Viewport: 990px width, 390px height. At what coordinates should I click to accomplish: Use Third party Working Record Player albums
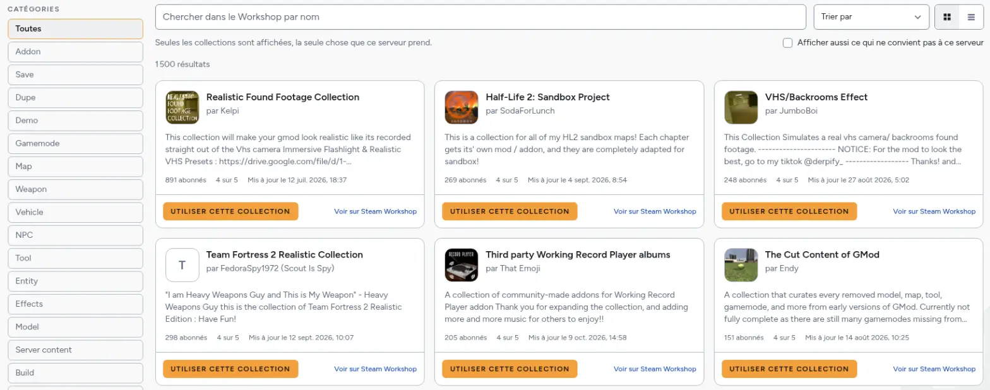pyautogui.click(x=510, y=369)
